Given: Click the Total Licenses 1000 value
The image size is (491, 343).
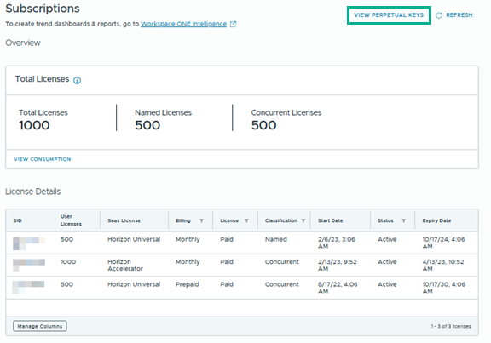Looking at the screenshot, I should (x=34, y=125).
